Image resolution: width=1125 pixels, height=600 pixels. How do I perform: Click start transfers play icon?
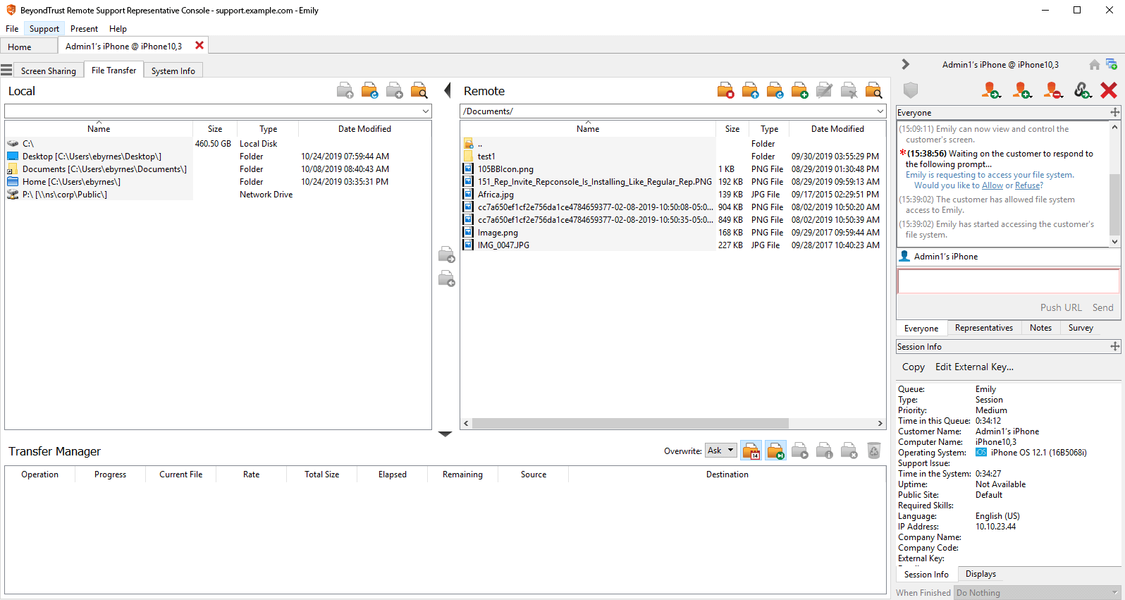pos(800,451)
